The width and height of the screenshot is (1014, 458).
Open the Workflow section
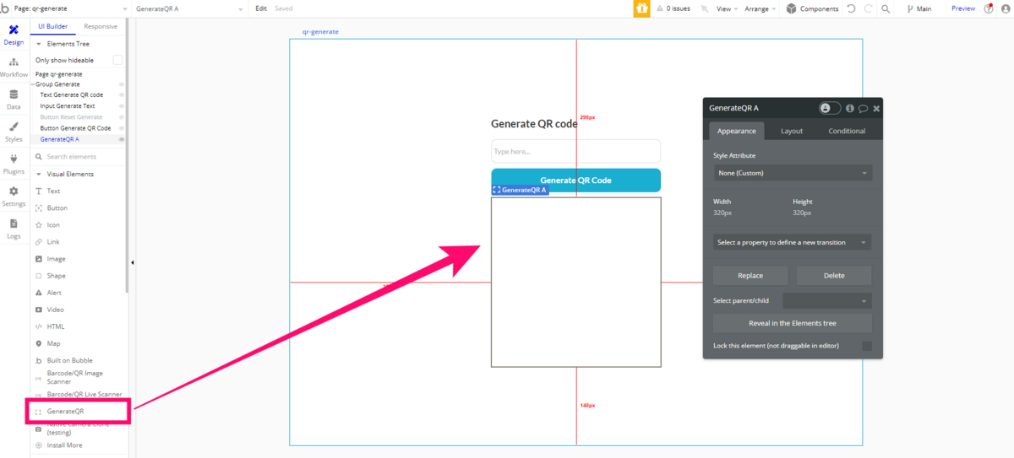point(14,67)
